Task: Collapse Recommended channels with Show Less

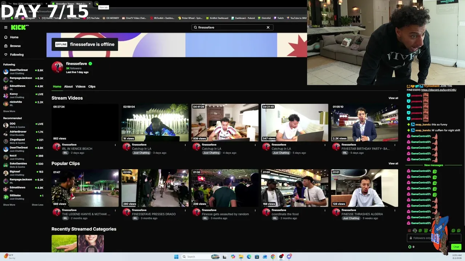Action: pos(37,205)
